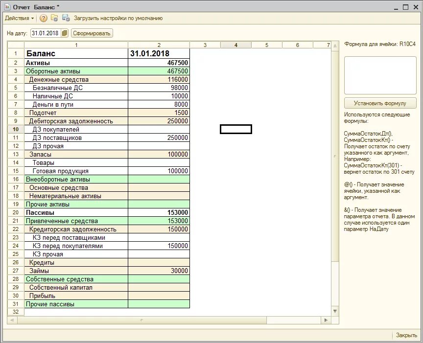Select cell Наличные ДС
Image resolution: width=423 pixels, height=343 pixels.
point(76,96)
